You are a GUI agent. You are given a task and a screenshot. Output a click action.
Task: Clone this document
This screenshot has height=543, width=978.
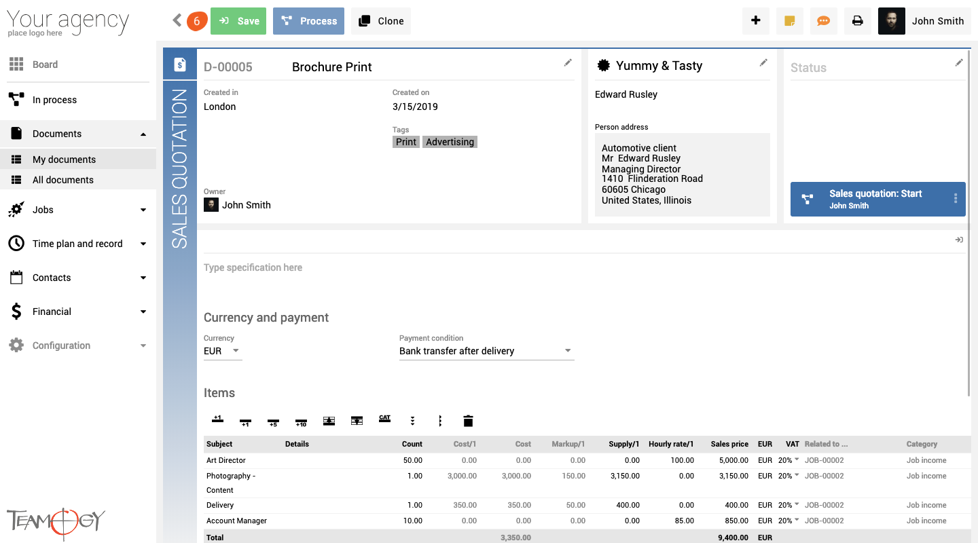381,21
